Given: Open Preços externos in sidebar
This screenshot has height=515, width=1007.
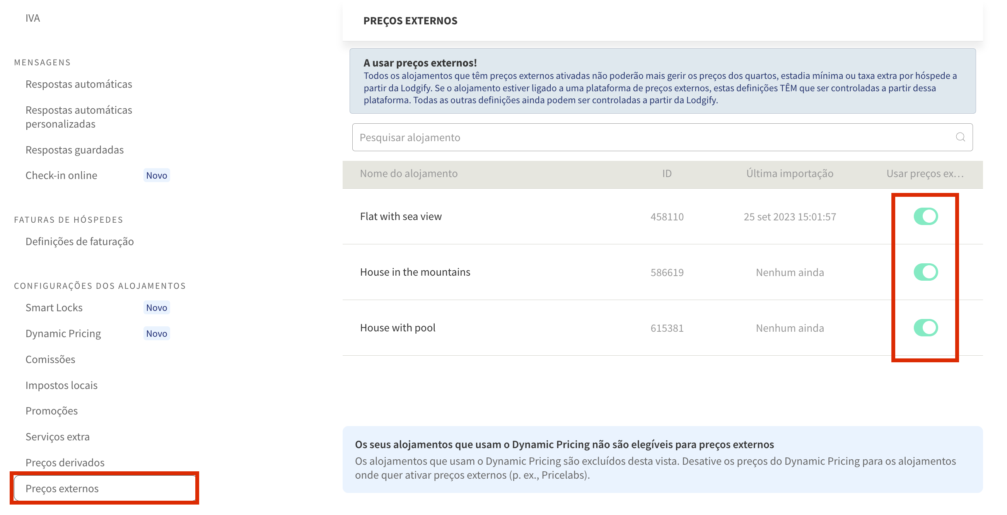Looking at the screenshot, I should [x=62, y=488].
